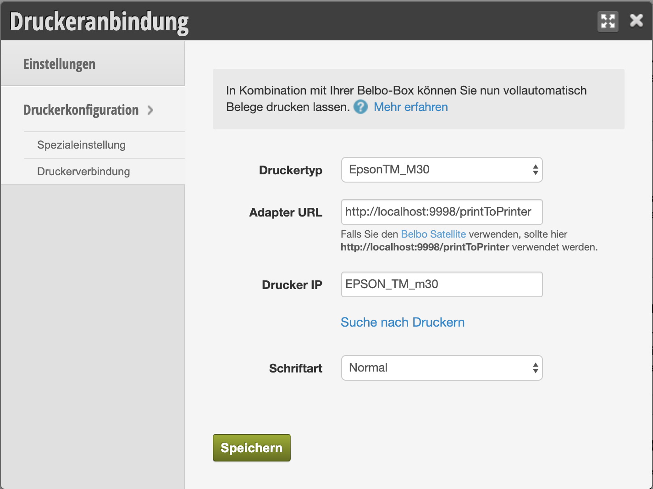Start Suche nach Druckern
Screen dimensions: 653x489
(402, 322)
